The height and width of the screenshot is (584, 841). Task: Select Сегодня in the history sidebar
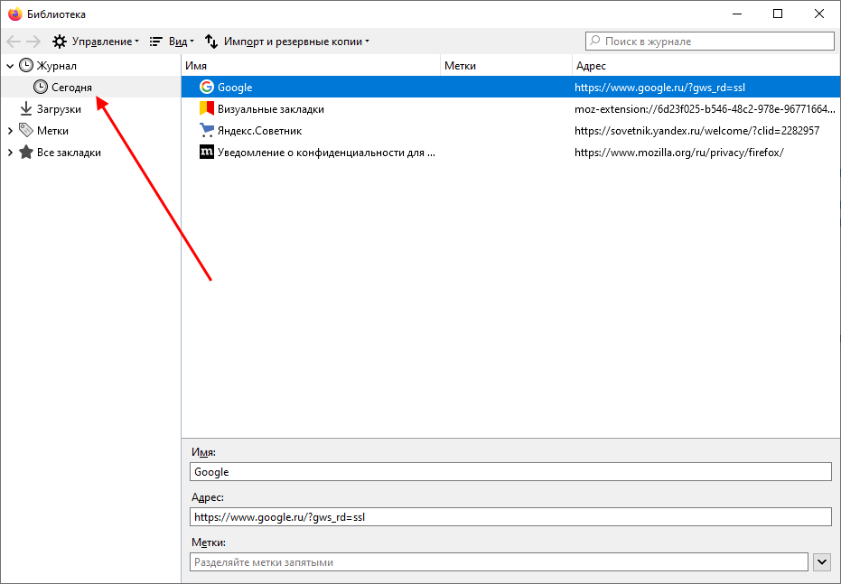coord(71,88)
